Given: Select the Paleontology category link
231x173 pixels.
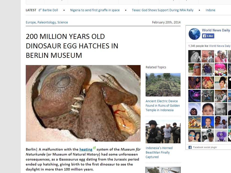Looking at the screenshot, I should pos(46,22).
